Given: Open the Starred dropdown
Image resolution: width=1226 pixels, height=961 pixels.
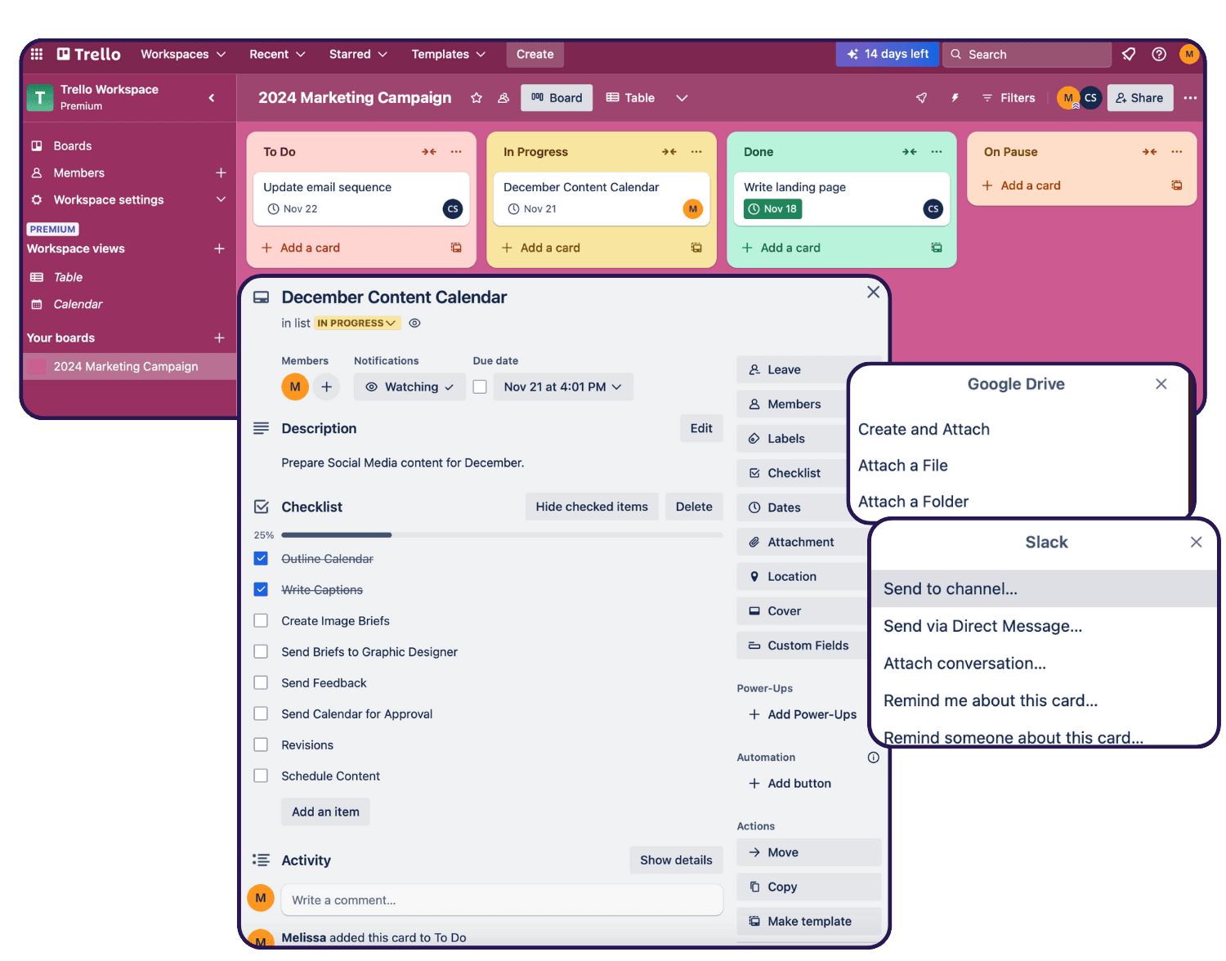Looking at the screenshot, I should (x=358, y=54).
